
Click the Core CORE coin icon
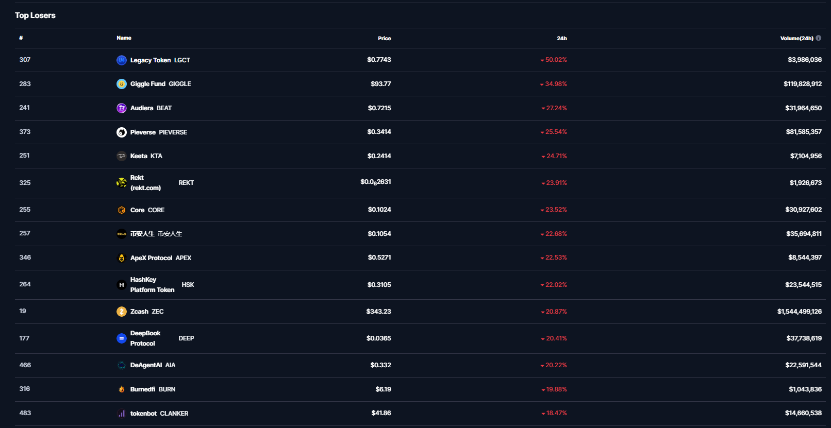[x=122, y=210]
